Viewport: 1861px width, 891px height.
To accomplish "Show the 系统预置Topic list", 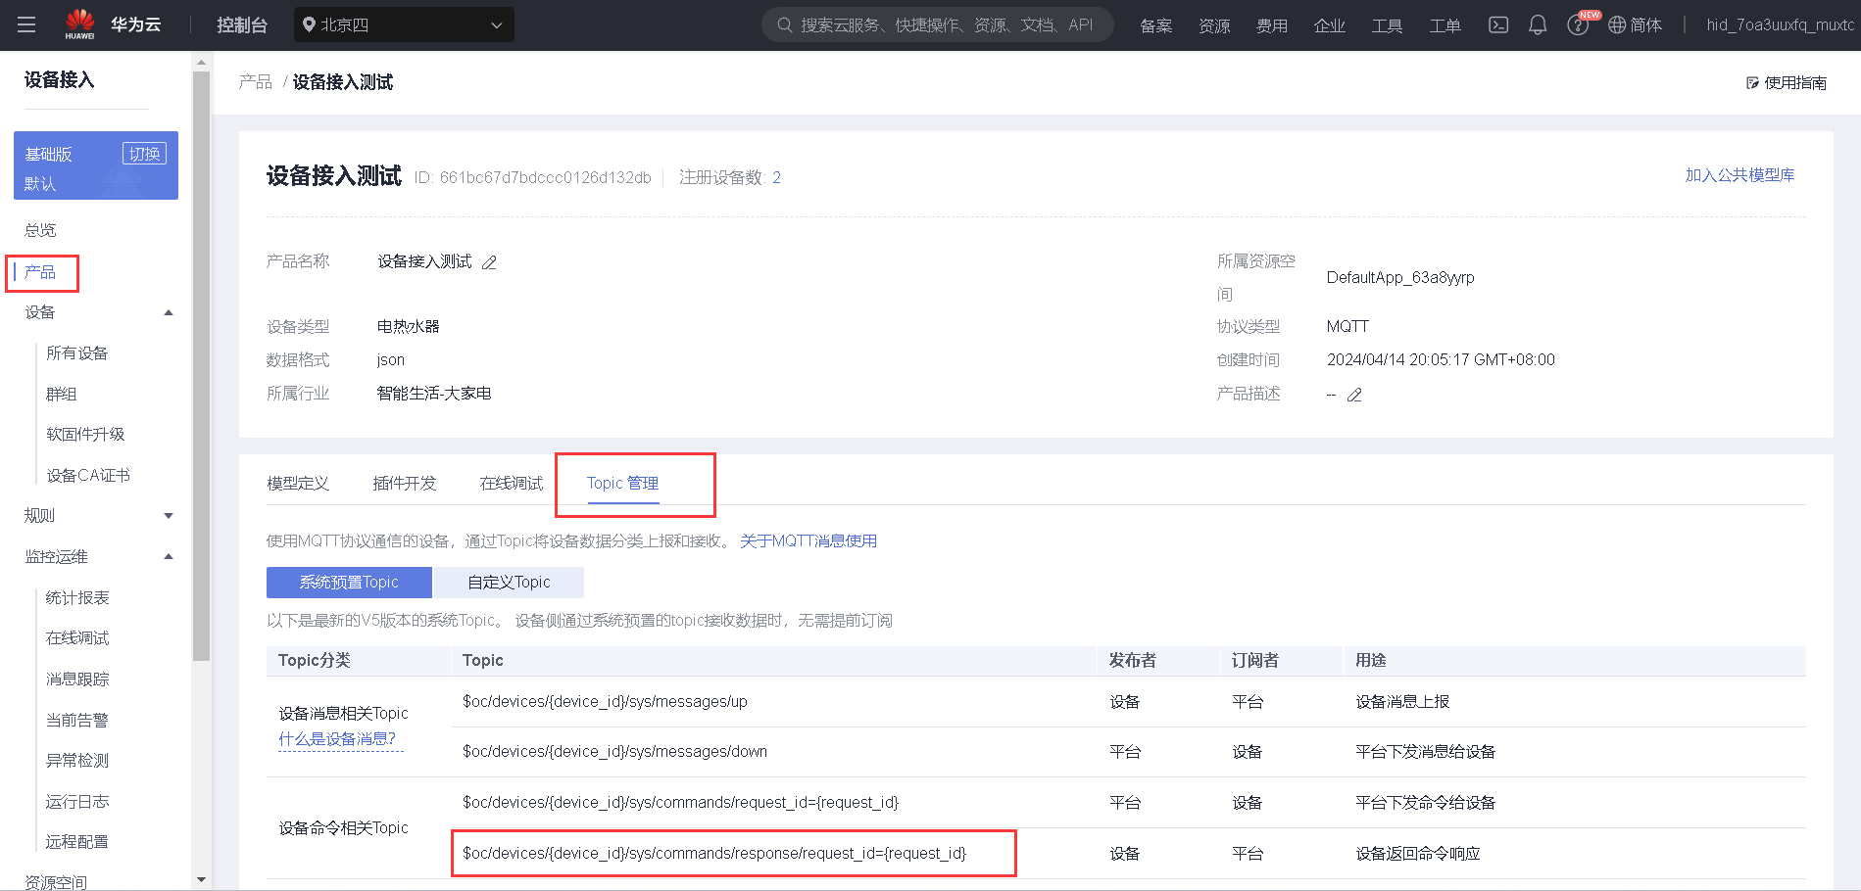I will pos(349,582).
